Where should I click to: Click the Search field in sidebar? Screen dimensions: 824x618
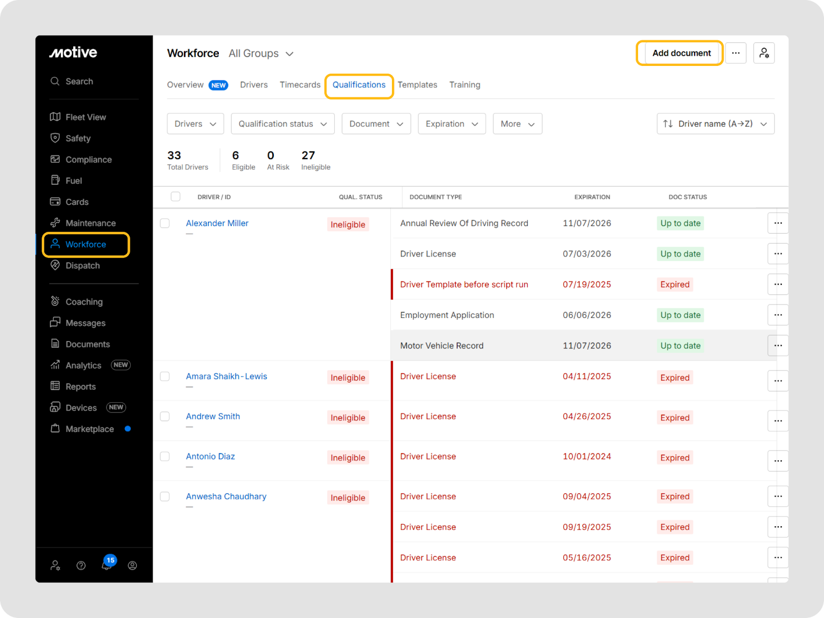click(79, 81)
